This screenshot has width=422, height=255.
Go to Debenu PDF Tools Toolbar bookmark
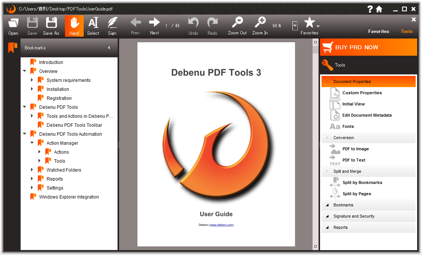click(74, 125)
